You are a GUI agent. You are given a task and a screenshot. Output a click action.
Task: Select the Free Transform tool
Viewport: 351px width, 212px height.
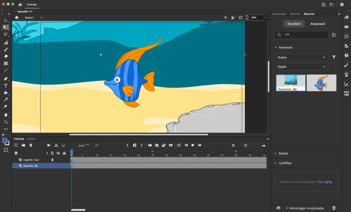tap(6, 27)
